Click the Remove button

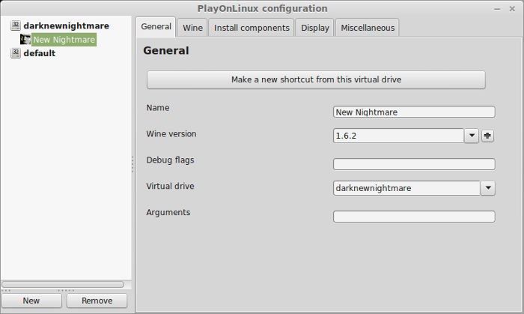tap(97, 301)
